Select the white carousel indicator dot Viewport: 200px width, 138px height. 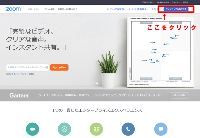pyautogui.click(x=97, y=83)
